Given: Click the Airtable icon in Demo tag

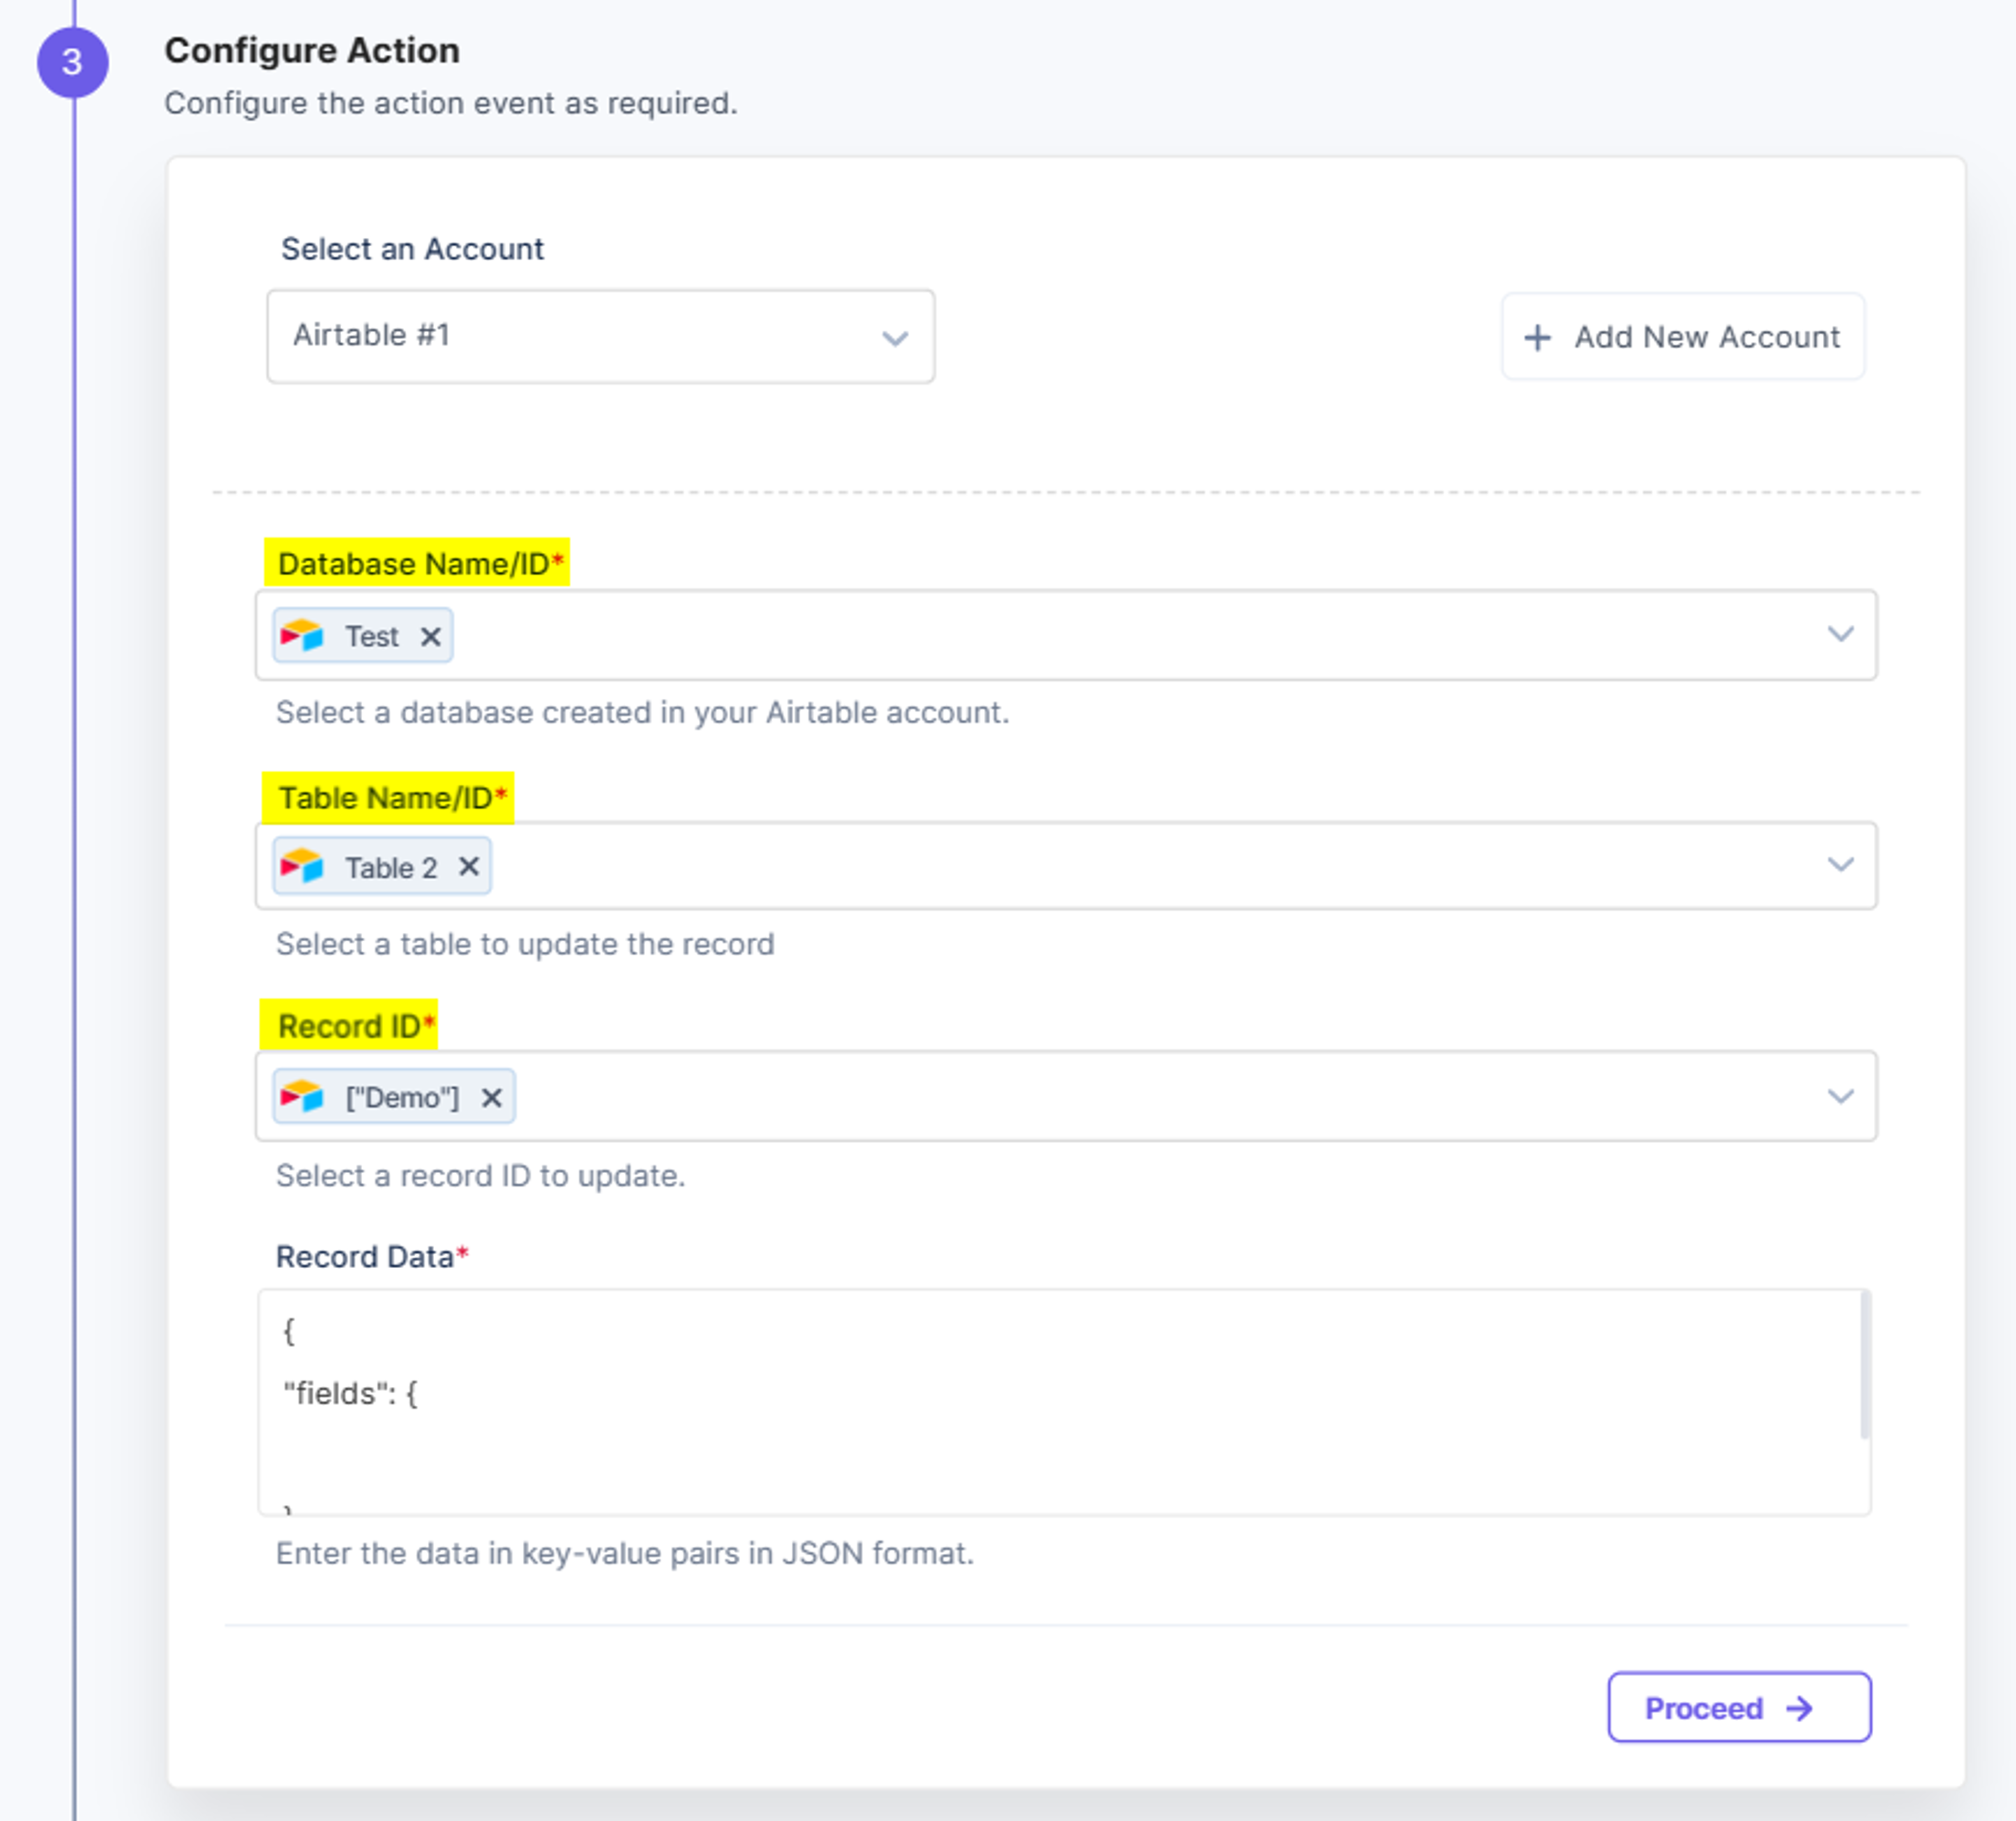Looking at the screenshot, I should tap(302, 1096).
